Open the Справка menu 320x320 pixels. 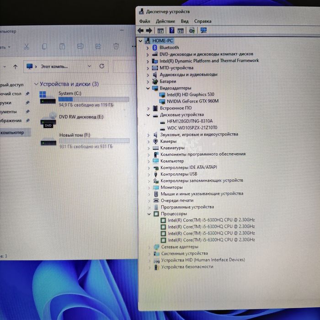(x=203, y=21)
